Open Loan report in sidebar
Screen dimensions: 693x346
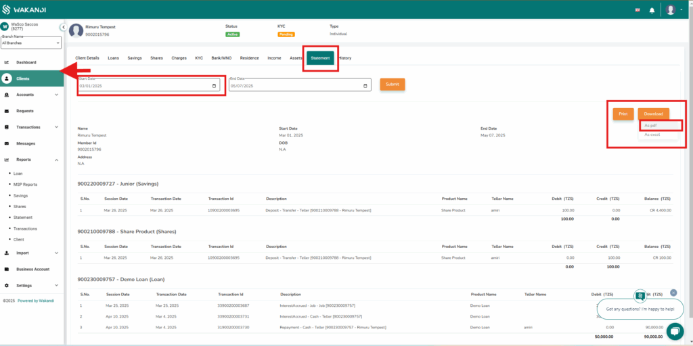pyautogui.click(x=18, y=174)
